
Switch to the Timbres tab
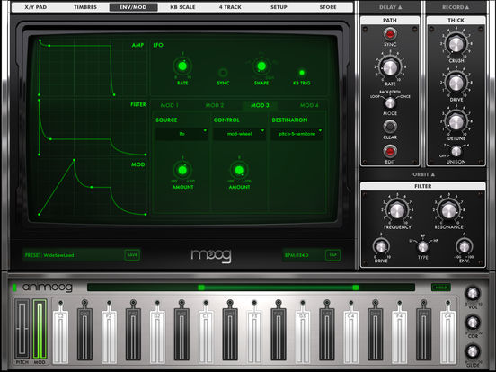click(85, 7)
